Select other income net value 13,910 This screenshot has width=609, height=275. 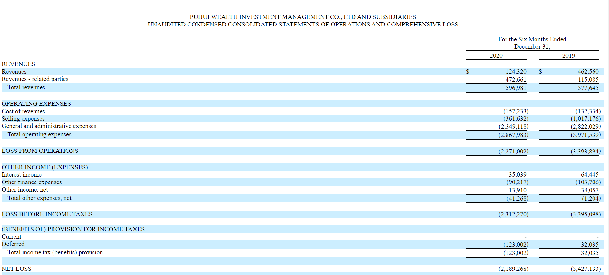(x=517, y=191)
